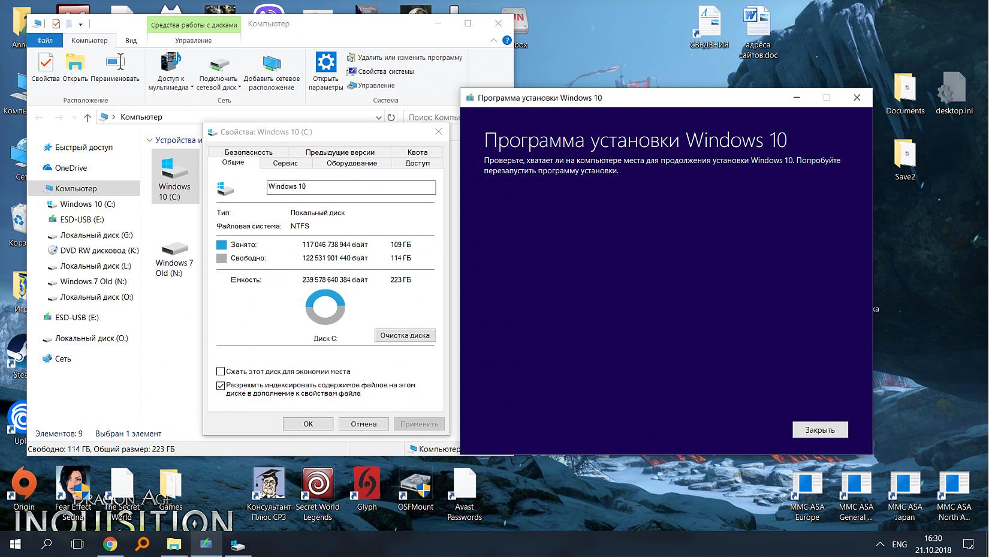Screen dimensions: 989x557
Task: Click the gray Свободно color swatch
Action: [x=222, y=258]
